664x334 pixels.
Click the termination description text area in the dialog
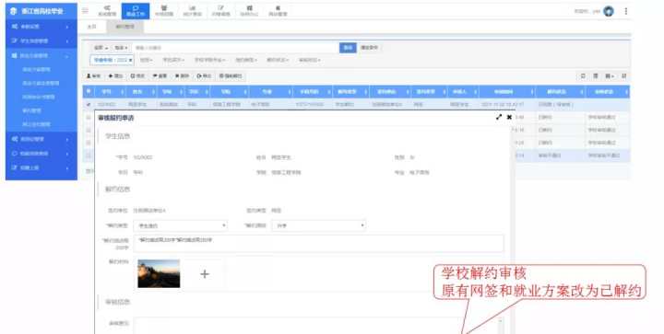318,244
